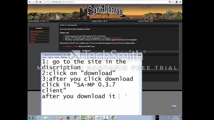Click the volume icon in system tray
The height and width of the screenshot is (120, 214).
[x=169, y=118]
